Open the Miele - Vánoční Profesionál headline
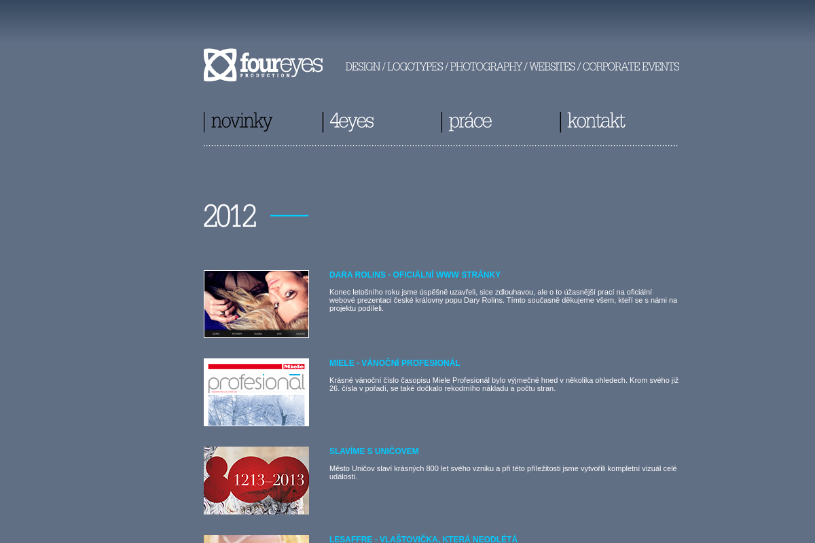The height and width of the screenshot is (543, 815). pos(395,363)
